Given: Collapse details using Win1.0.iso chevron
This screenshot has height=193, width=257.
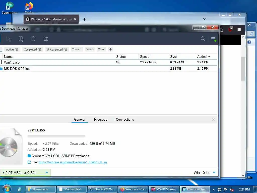Looking at the screenshot, I should (214, 172).
